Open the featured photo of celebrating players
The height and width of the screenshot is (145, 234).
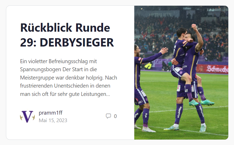click(x=181, y=72)
